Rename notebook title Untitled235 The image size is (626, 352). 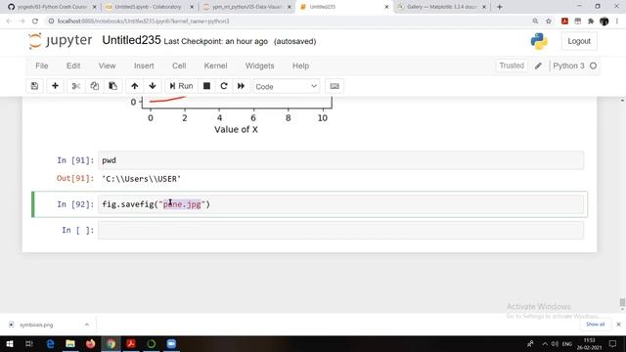pyautogui.click(x=131, y=40)
